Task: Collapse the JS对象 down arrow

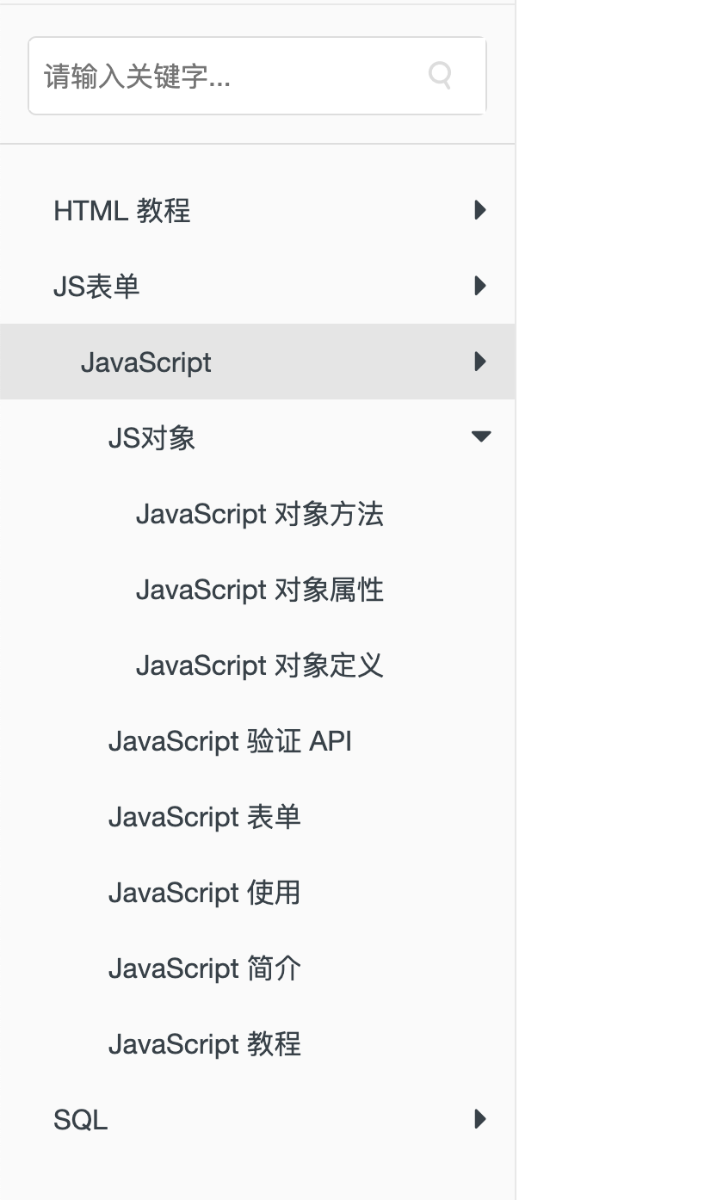Action: pyautogui.click(x=481, y=437)
